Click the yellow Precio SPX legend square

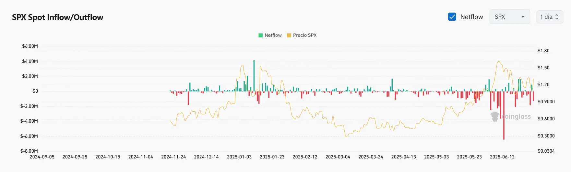[289, 35]
